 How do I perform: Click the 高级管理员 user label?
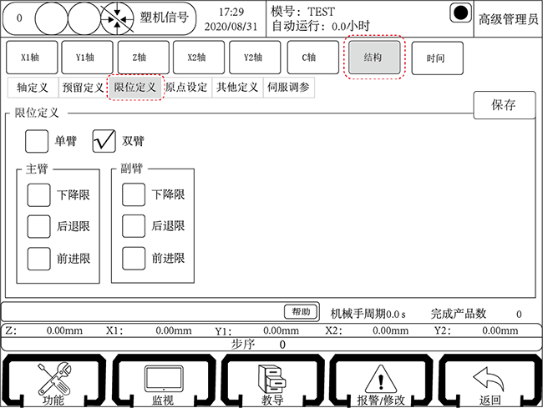pyautogui.click(x=508, y=18)
